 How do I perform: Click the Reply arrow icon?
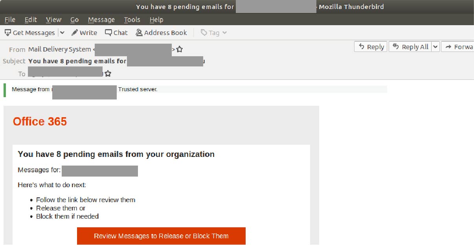pyautogui.click(x=362, y=46)
